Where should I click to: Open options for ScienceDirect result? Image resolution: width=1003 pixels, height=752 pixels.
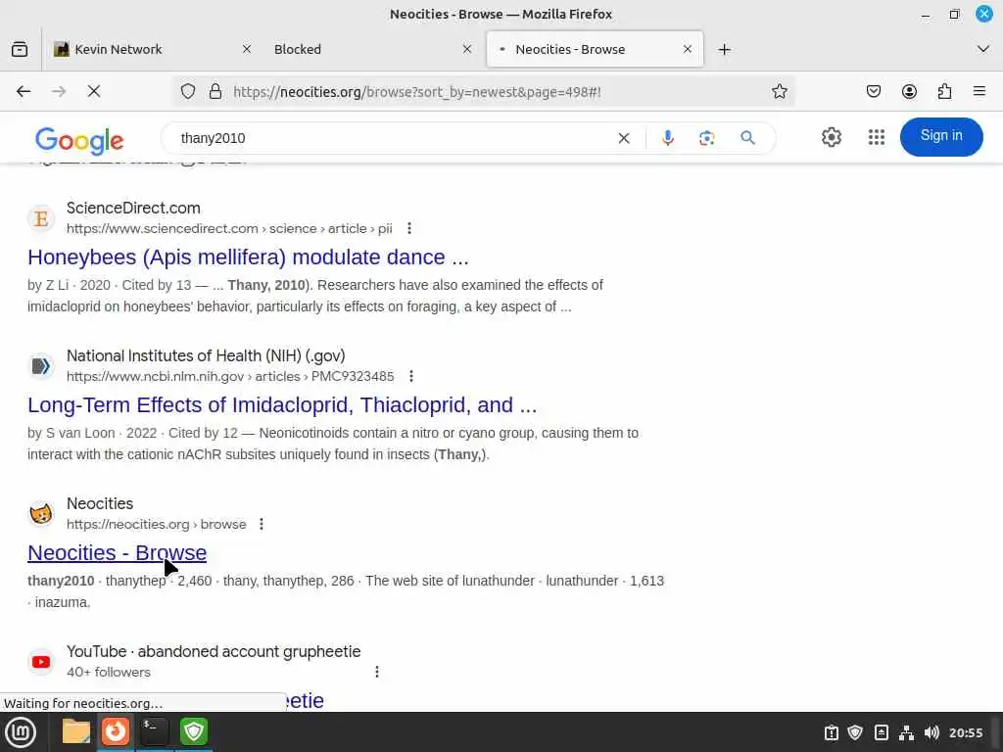click(409, 228)
